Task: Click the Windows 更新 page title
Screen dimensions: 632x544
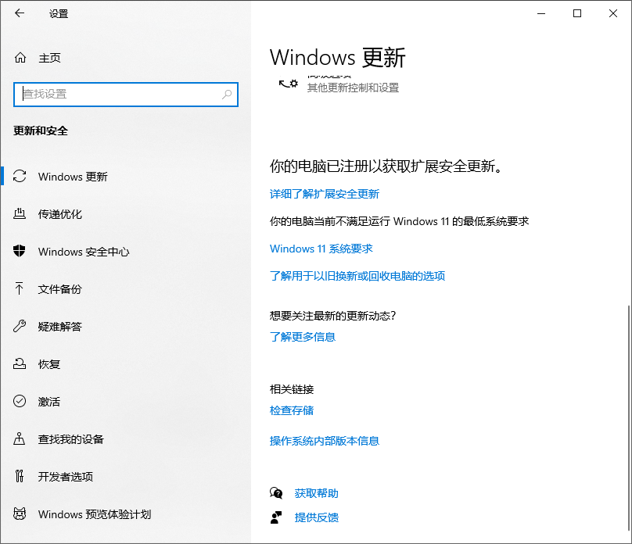Action: pyautogui.click(x=338, y=58)
